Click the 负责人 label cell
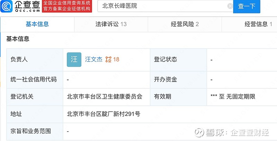The width and height of the screenshot is (277, 141). (x=35, y=59)
